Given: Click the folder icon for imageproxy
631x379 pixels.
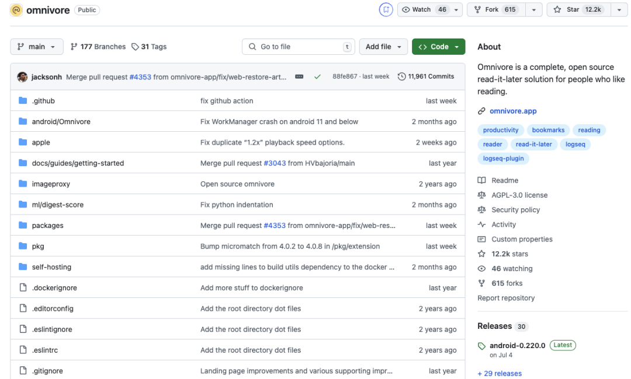Looking at the screenshot, I should click(x=23, y=184).
